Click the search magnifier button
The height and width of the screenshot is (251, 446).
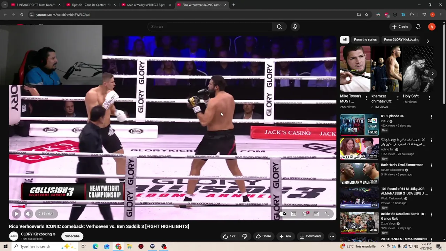click(x=279, y=26)
